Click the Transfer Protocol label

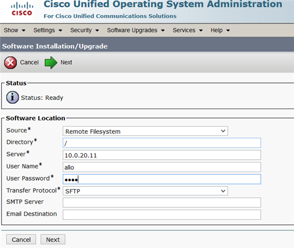coord(33,190)
